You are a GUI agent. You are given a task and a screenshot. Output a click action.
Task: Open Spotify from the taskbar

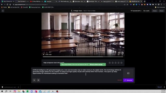click(x=27, y=91)
